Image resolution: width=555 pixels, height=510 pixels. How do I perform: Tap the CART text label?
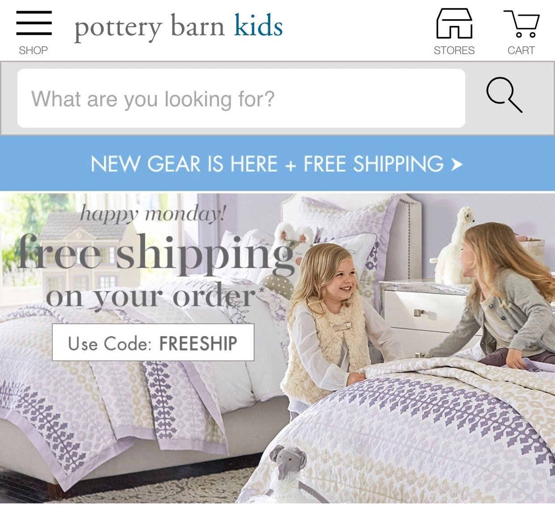click(521, 50)
